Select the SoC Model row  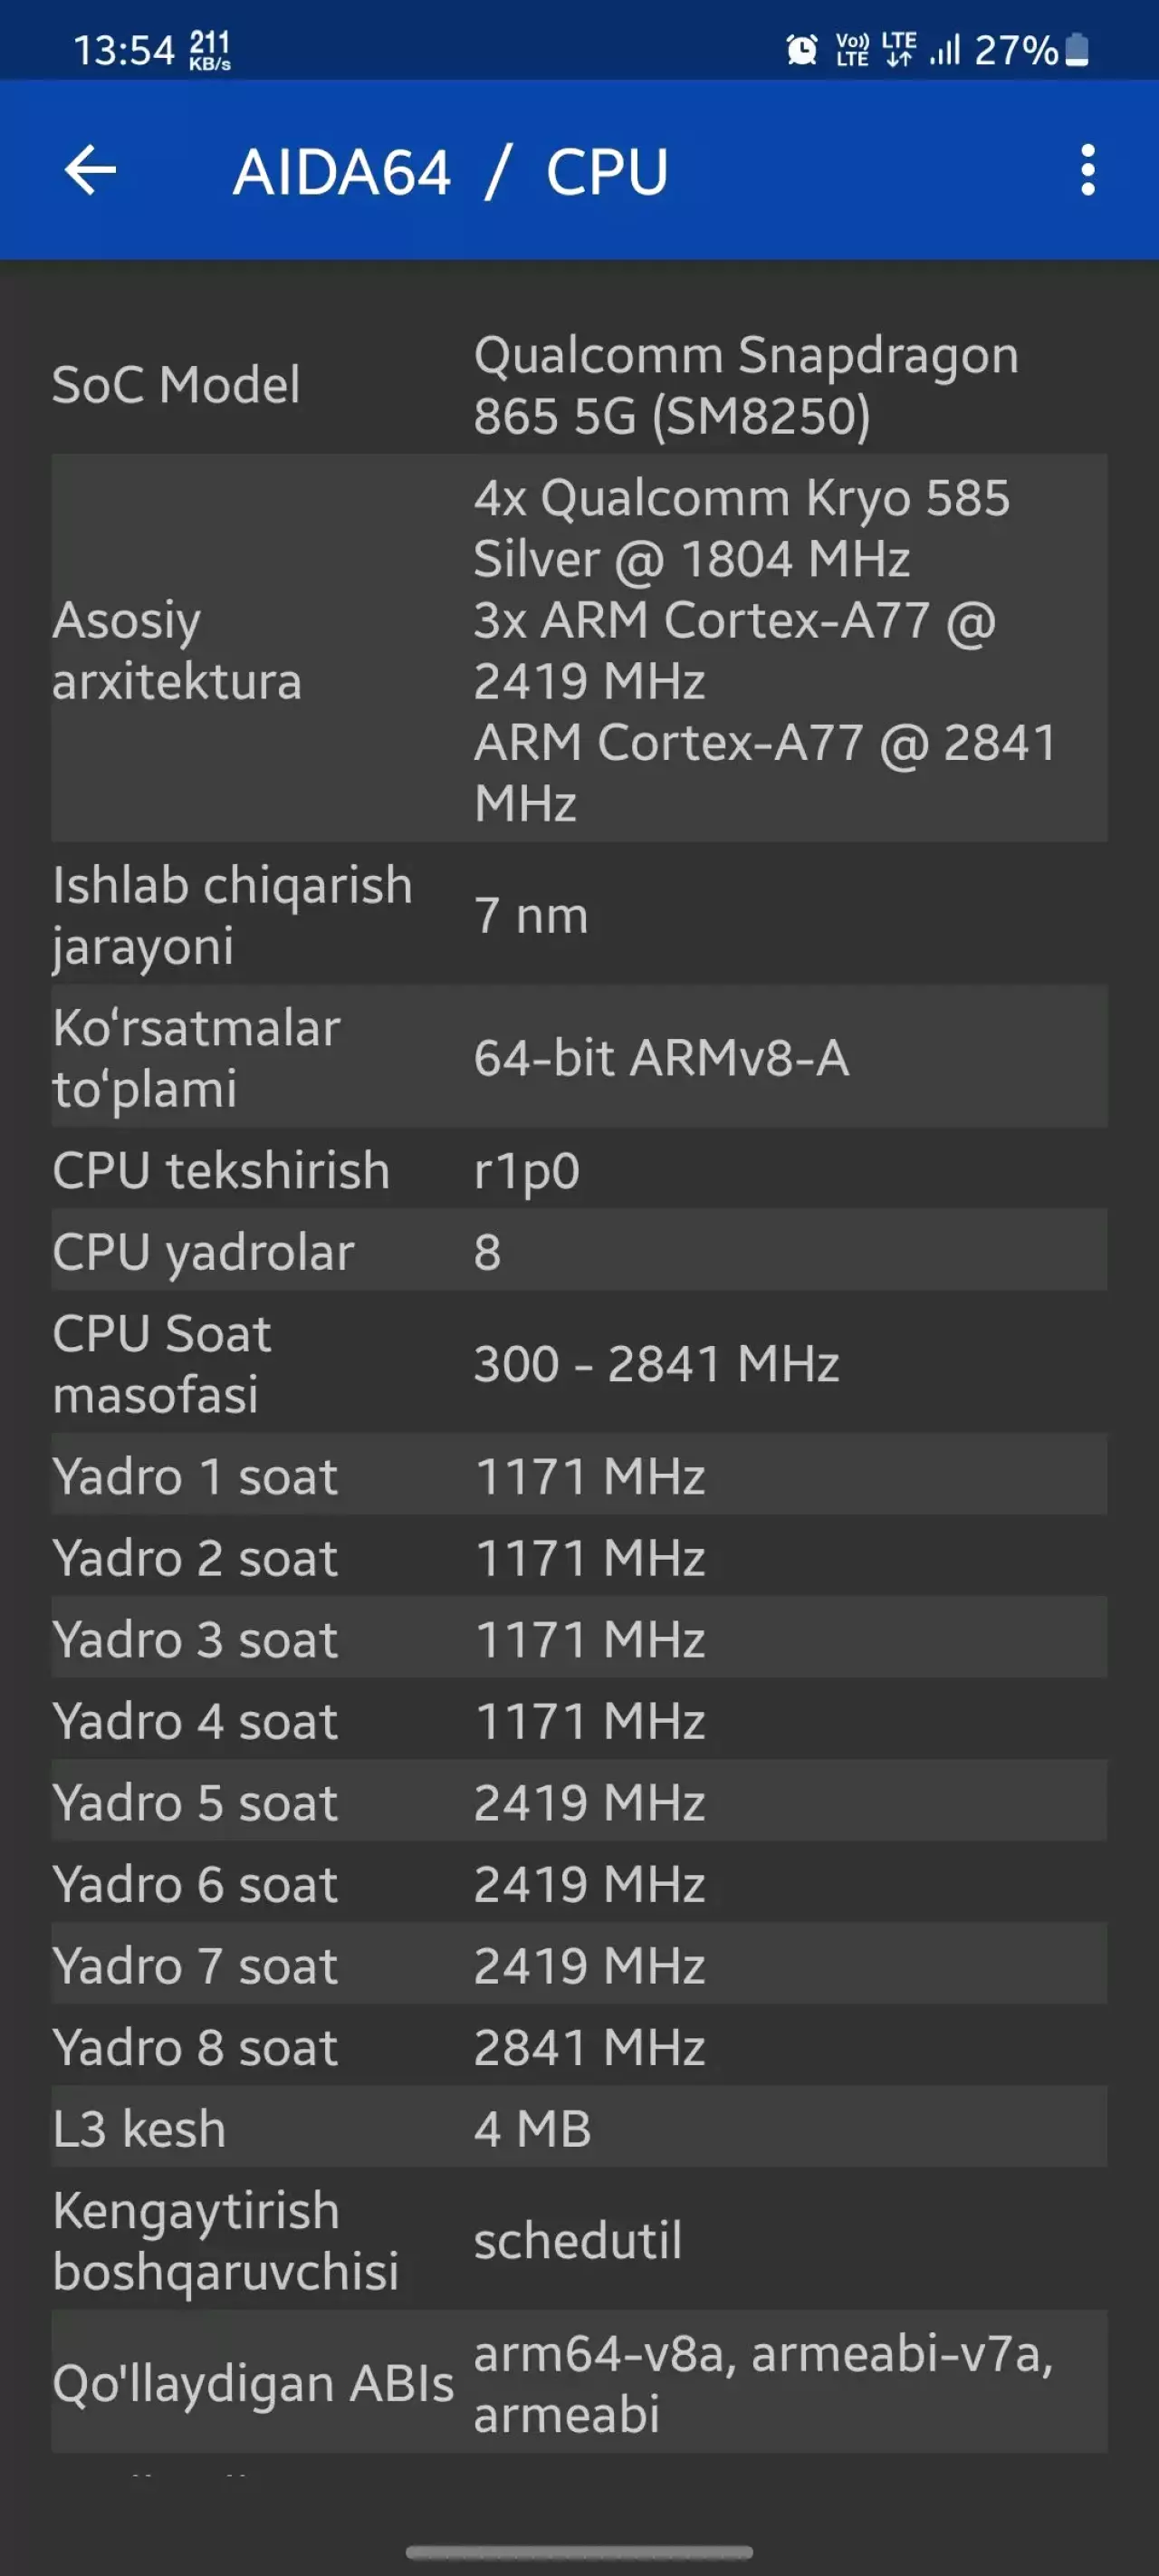click(579, 385)
